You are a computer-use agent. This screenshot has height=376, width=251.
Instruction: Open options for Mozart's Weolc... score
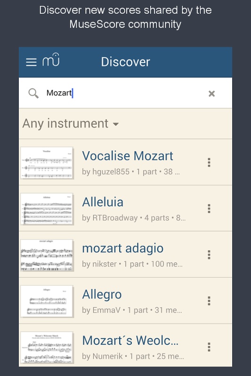pyautogui.click(x=209, y=347)
